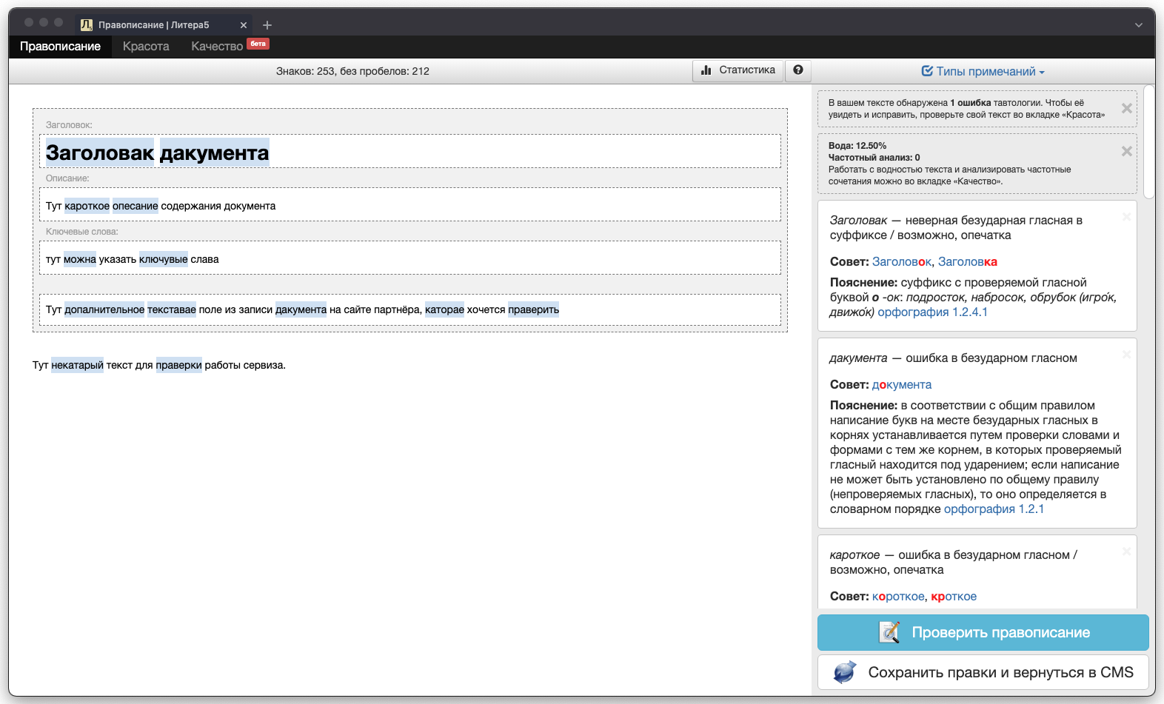Close the дакумента note card
1164x704 pixels.
pyautogui.click(x=1126, y=355)
